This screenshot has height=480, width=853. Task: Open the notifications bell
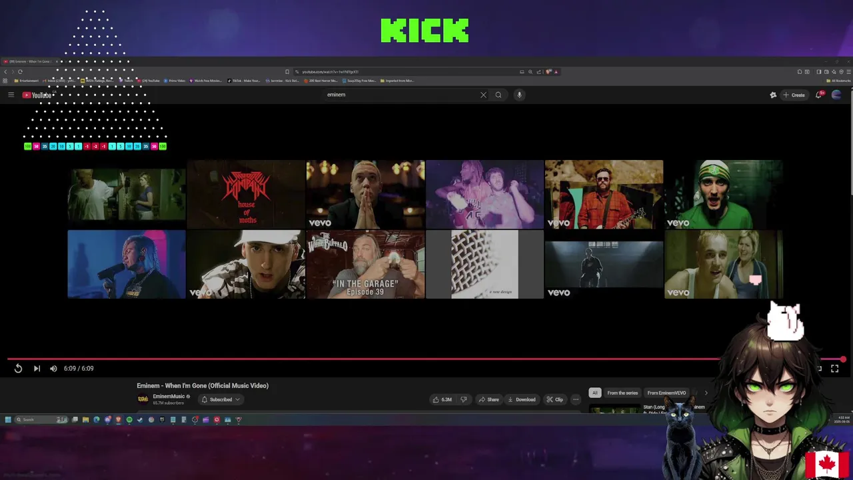[819, 95]
